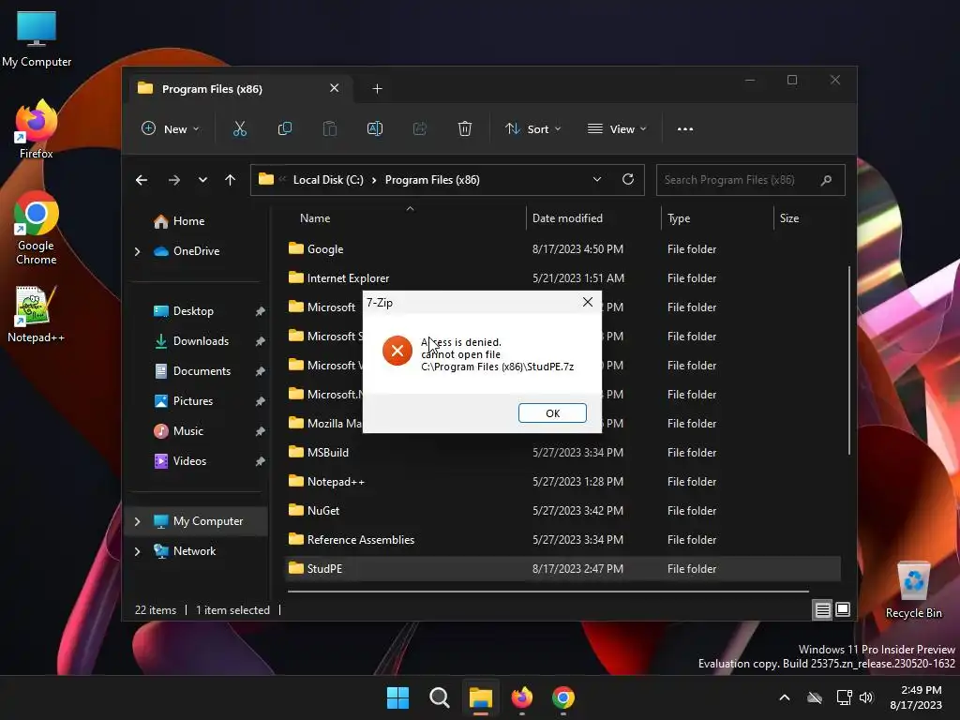Image resolution: width=960 pixels, height=720 pixels.
Task: Click the Paste clipboard icon
Action: (x=330, y=129)
